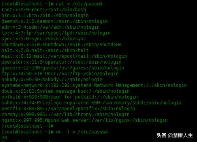Select the sshd Privilege-separated SSH line
This screenshot has width=197, height=142.
tap(91, 103)
